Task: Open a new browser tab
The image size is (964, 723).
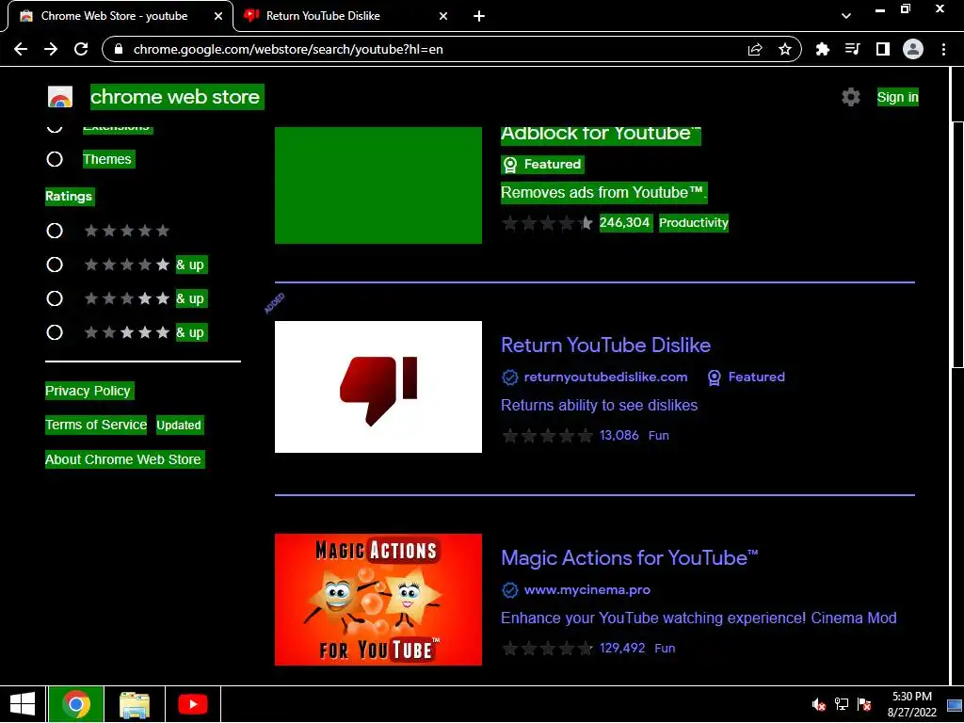Action: (x=479, y=16)
